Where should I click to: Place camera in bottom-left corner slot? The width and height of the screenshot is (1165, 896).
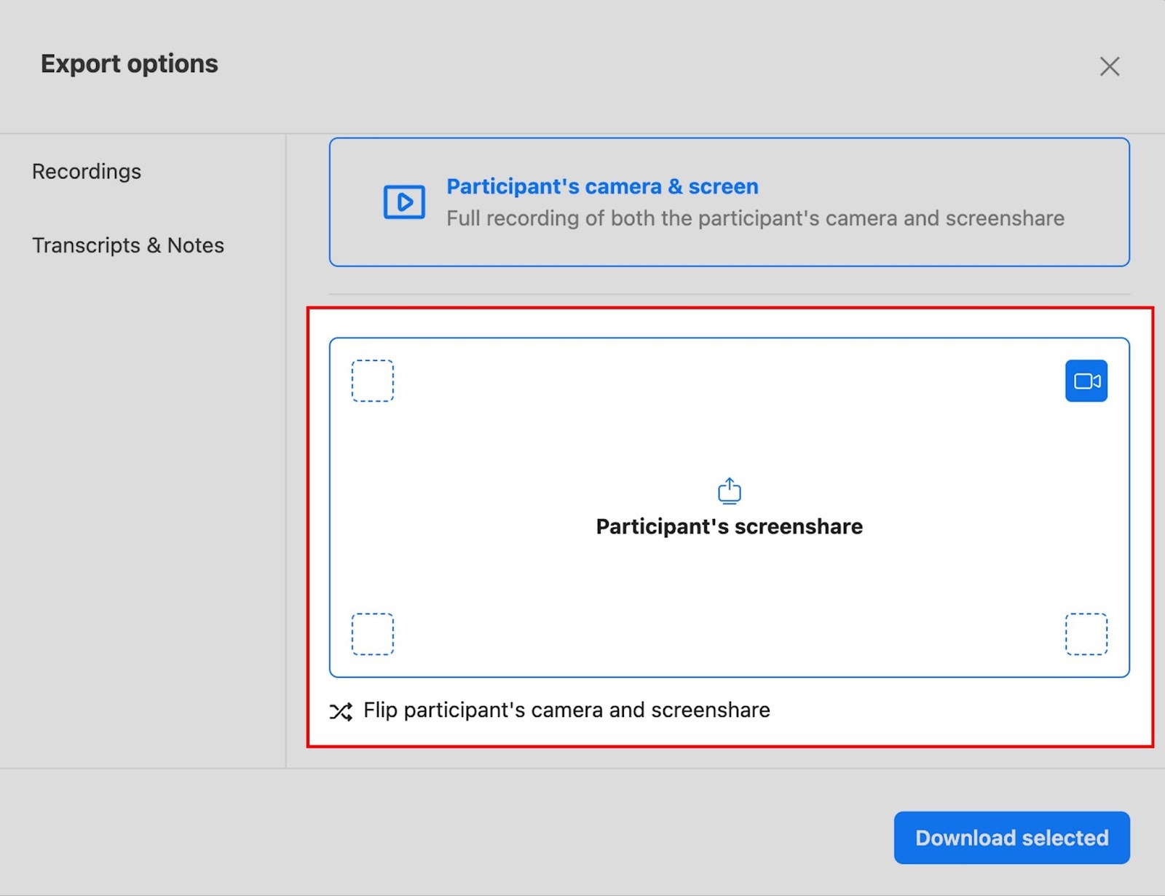(373, 634)
